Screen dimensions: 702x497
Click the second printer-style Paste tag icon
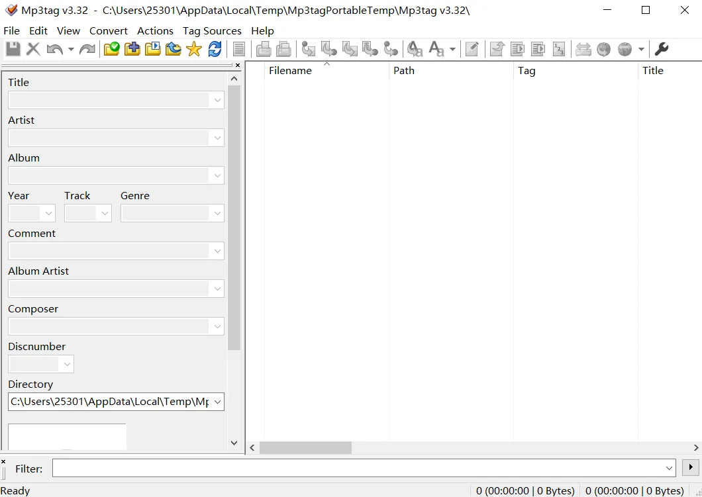coord(284,49)
